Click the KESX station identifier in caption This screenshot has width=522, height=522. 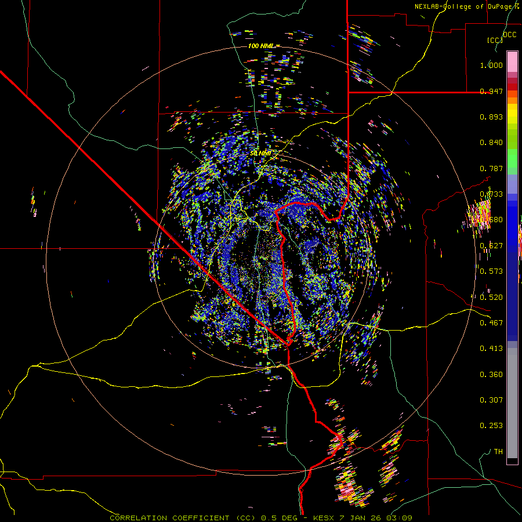coord(325,518)
